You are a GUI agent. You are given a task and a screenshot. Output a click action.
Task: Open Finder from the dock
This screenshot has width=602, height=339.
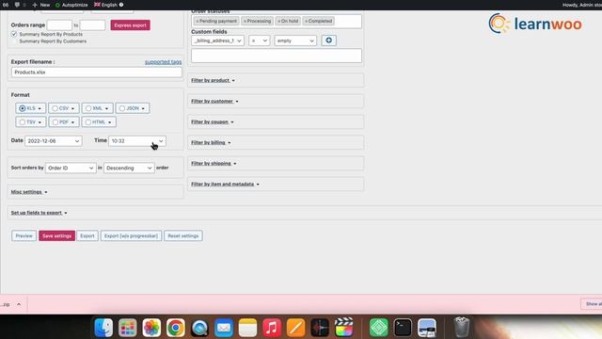tap(103, 328)
